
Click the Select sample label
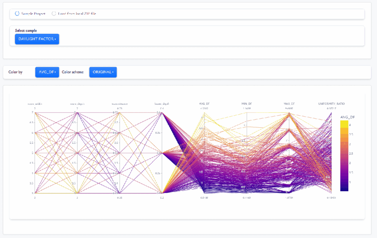click(26, 31)
